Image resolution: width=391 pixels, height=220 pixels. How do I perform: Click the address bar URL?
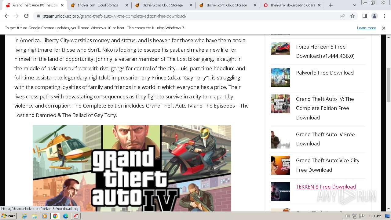(115, 16)
